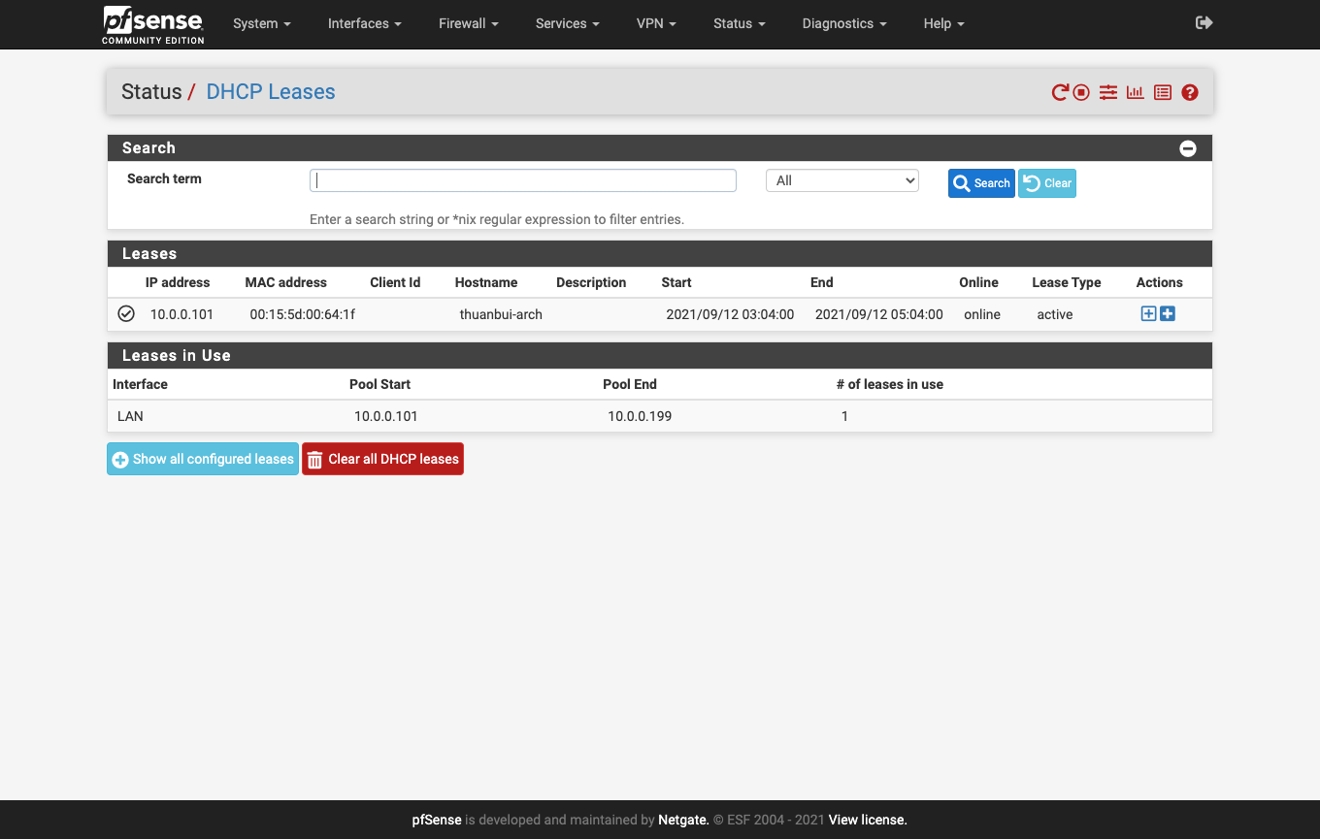Open the Help menu
Image resolution: width=1320 pixels, height=839 pixels.
[944, 23]
